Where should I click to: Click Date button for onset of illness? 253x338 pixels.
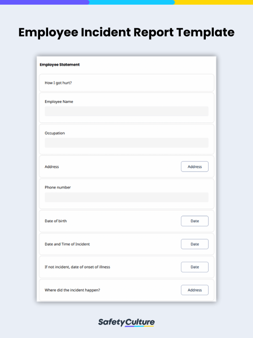click(194, 267)
